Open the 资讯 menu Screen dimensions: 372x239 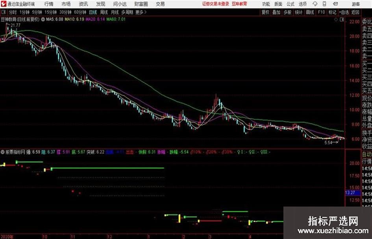pos(83,4)
